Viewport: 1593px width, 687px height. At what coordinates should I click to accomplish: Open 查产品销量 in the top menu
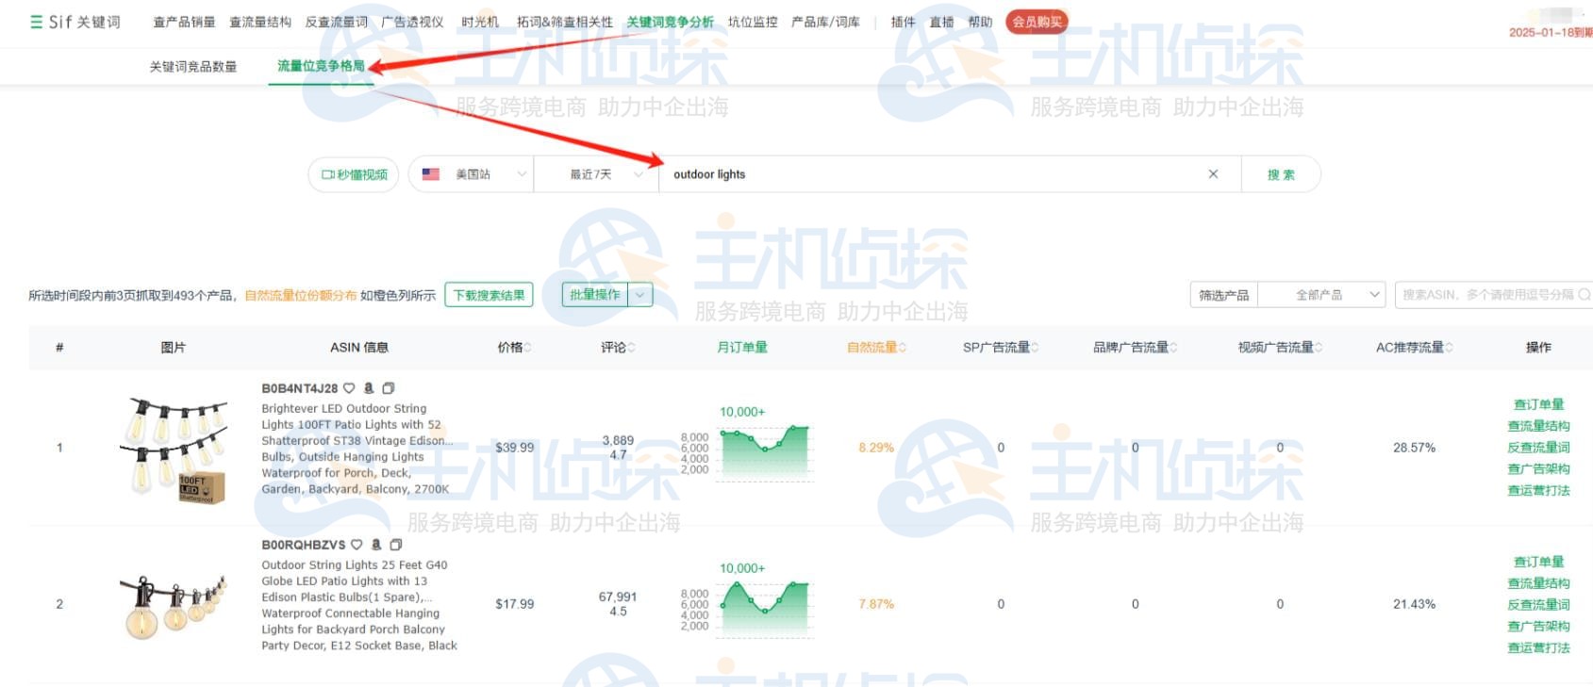(184, 22)
